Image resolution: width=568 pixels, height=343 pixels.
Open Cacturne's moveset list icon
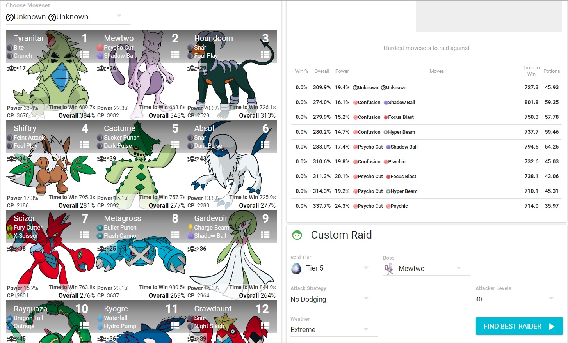tap(175, 145)
